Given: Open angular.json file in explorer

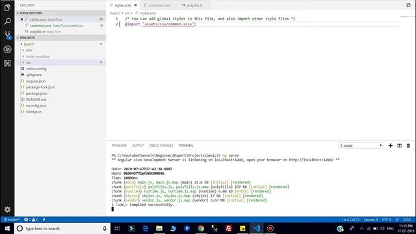Looking at the screenshot, I should [36, 81].
